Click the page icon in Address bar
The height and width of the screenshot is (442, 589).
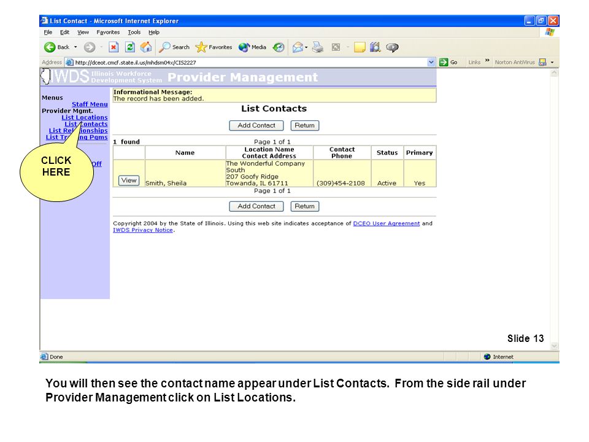(69, 62)
